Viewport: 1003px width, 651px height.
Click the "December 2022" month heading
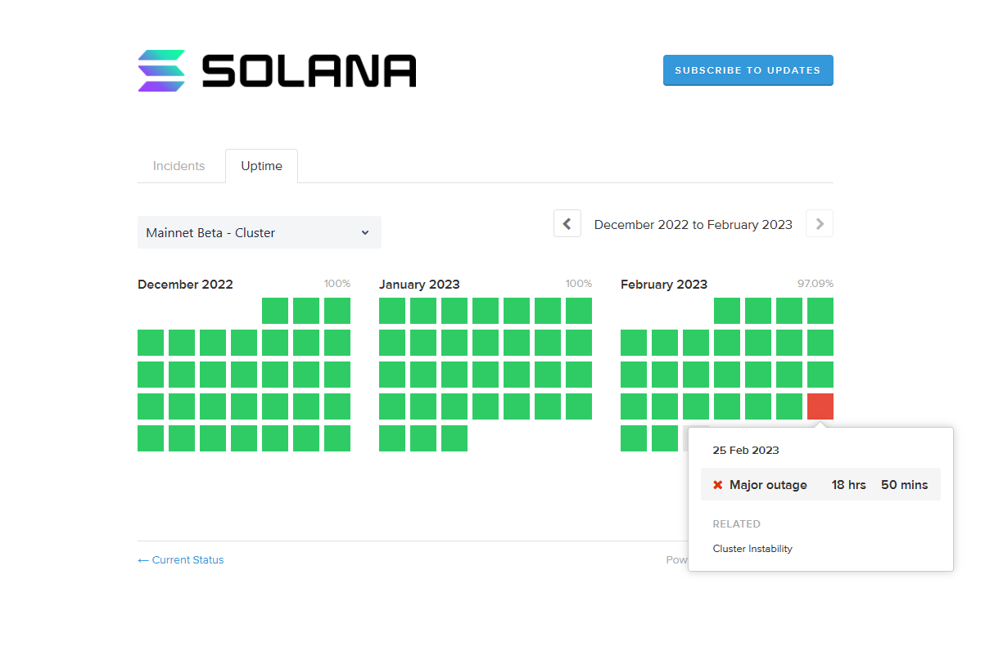(185, 285)
